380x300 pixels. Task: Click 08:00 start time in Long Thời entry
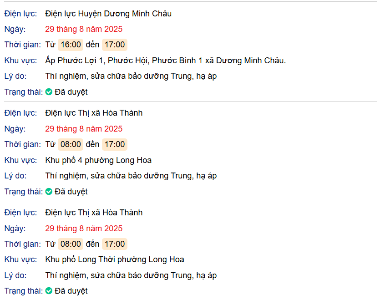pyautogui.click(x=71, y=244)
